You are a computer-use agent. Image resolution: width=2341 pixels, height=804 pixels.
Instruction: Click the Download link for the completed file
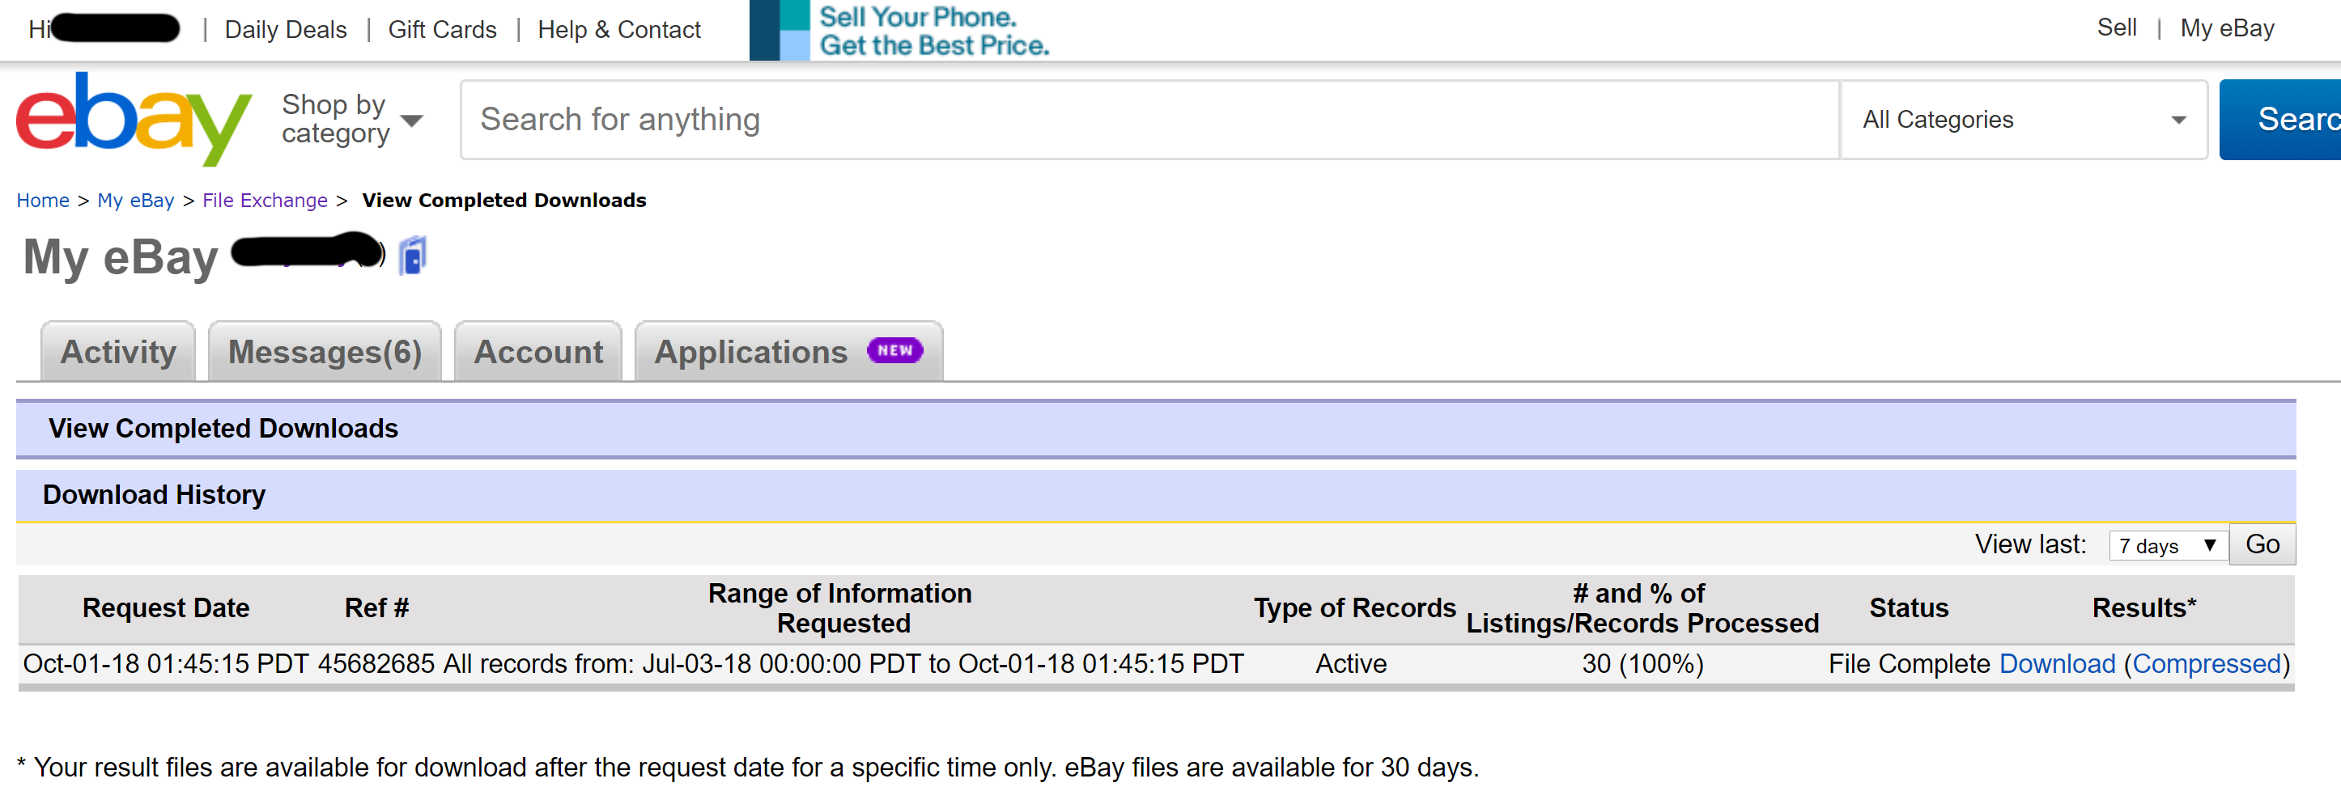click(x=2058, y=664)
